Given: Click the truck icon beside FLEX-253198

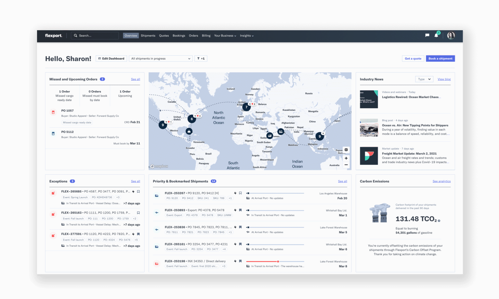Looking at the screenshot, I should [x=157, y=263].
